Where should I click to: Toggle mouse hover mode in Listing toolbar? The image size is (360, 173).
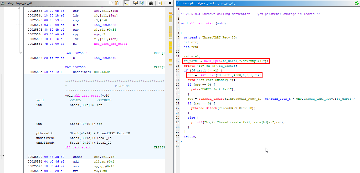[x=126, y=3]
